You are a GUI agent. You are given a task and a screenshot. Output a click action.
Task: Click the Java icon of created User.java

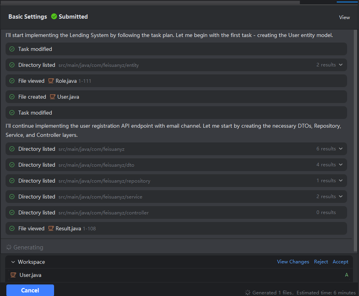(52, 97)
